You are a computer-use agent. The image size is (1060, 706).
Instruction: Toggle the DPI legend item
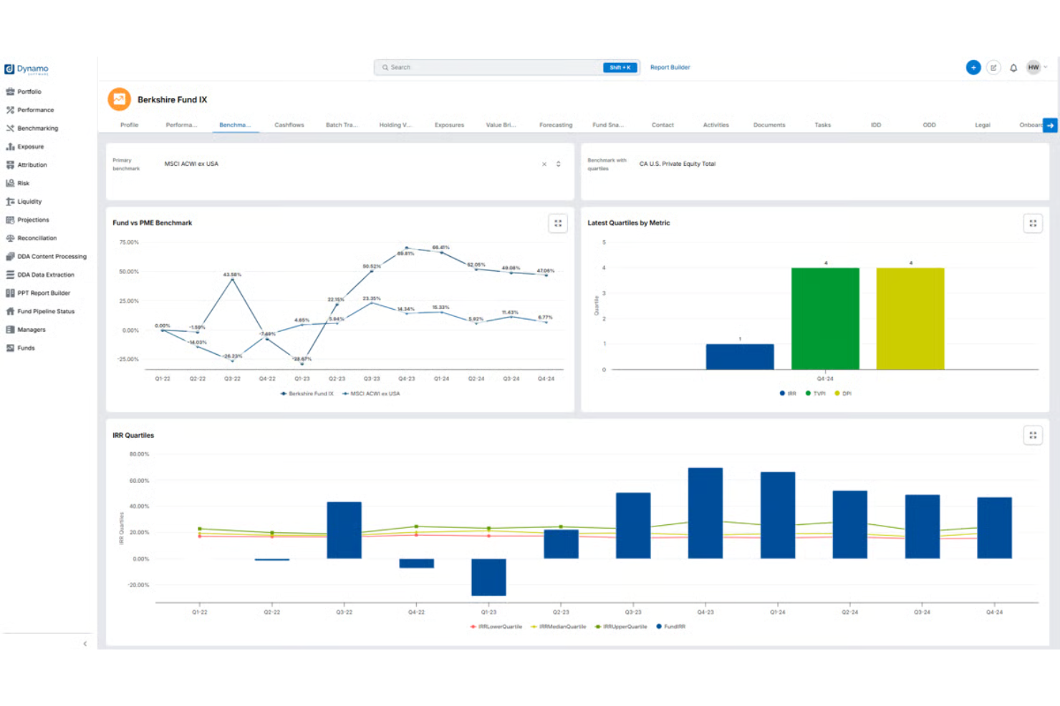(843, 393)
